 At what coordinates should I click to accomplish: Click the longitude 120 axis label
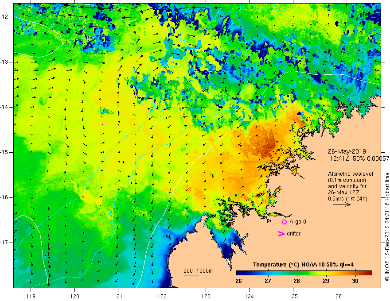click(x=74, y=296)
